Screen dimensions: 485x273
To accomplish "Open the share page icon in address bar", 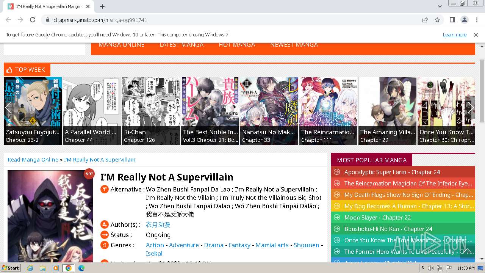I will [425, 20].
